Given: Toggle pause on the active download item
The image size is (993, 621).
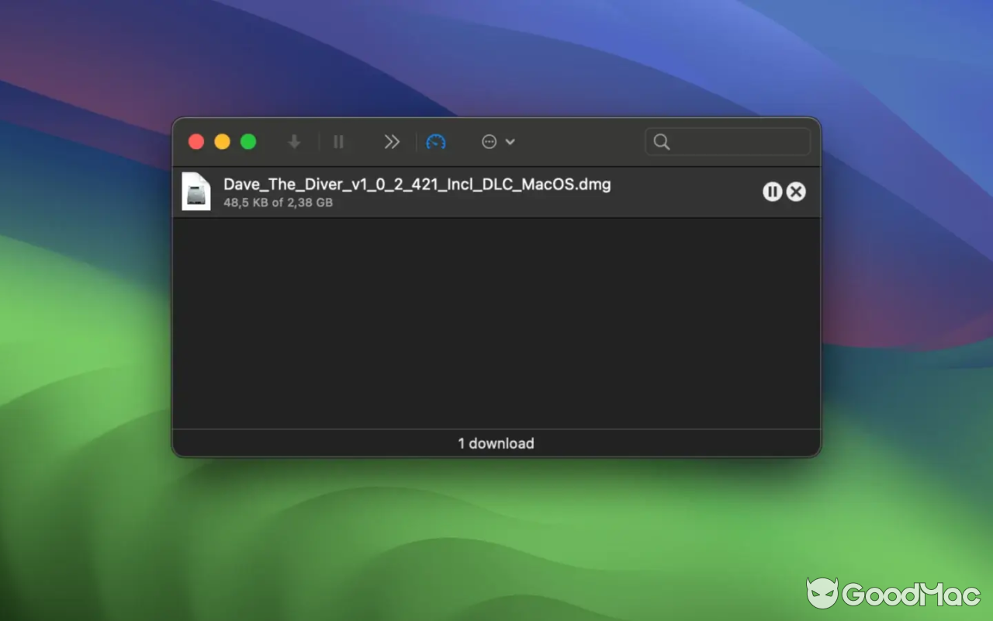Looking at the screenshot, I should [772, 192].
